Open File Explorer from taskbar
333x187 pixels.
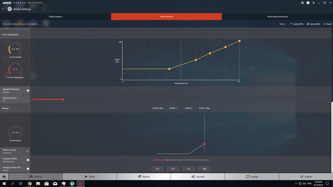pyautogui.click(x=38, y=184)
